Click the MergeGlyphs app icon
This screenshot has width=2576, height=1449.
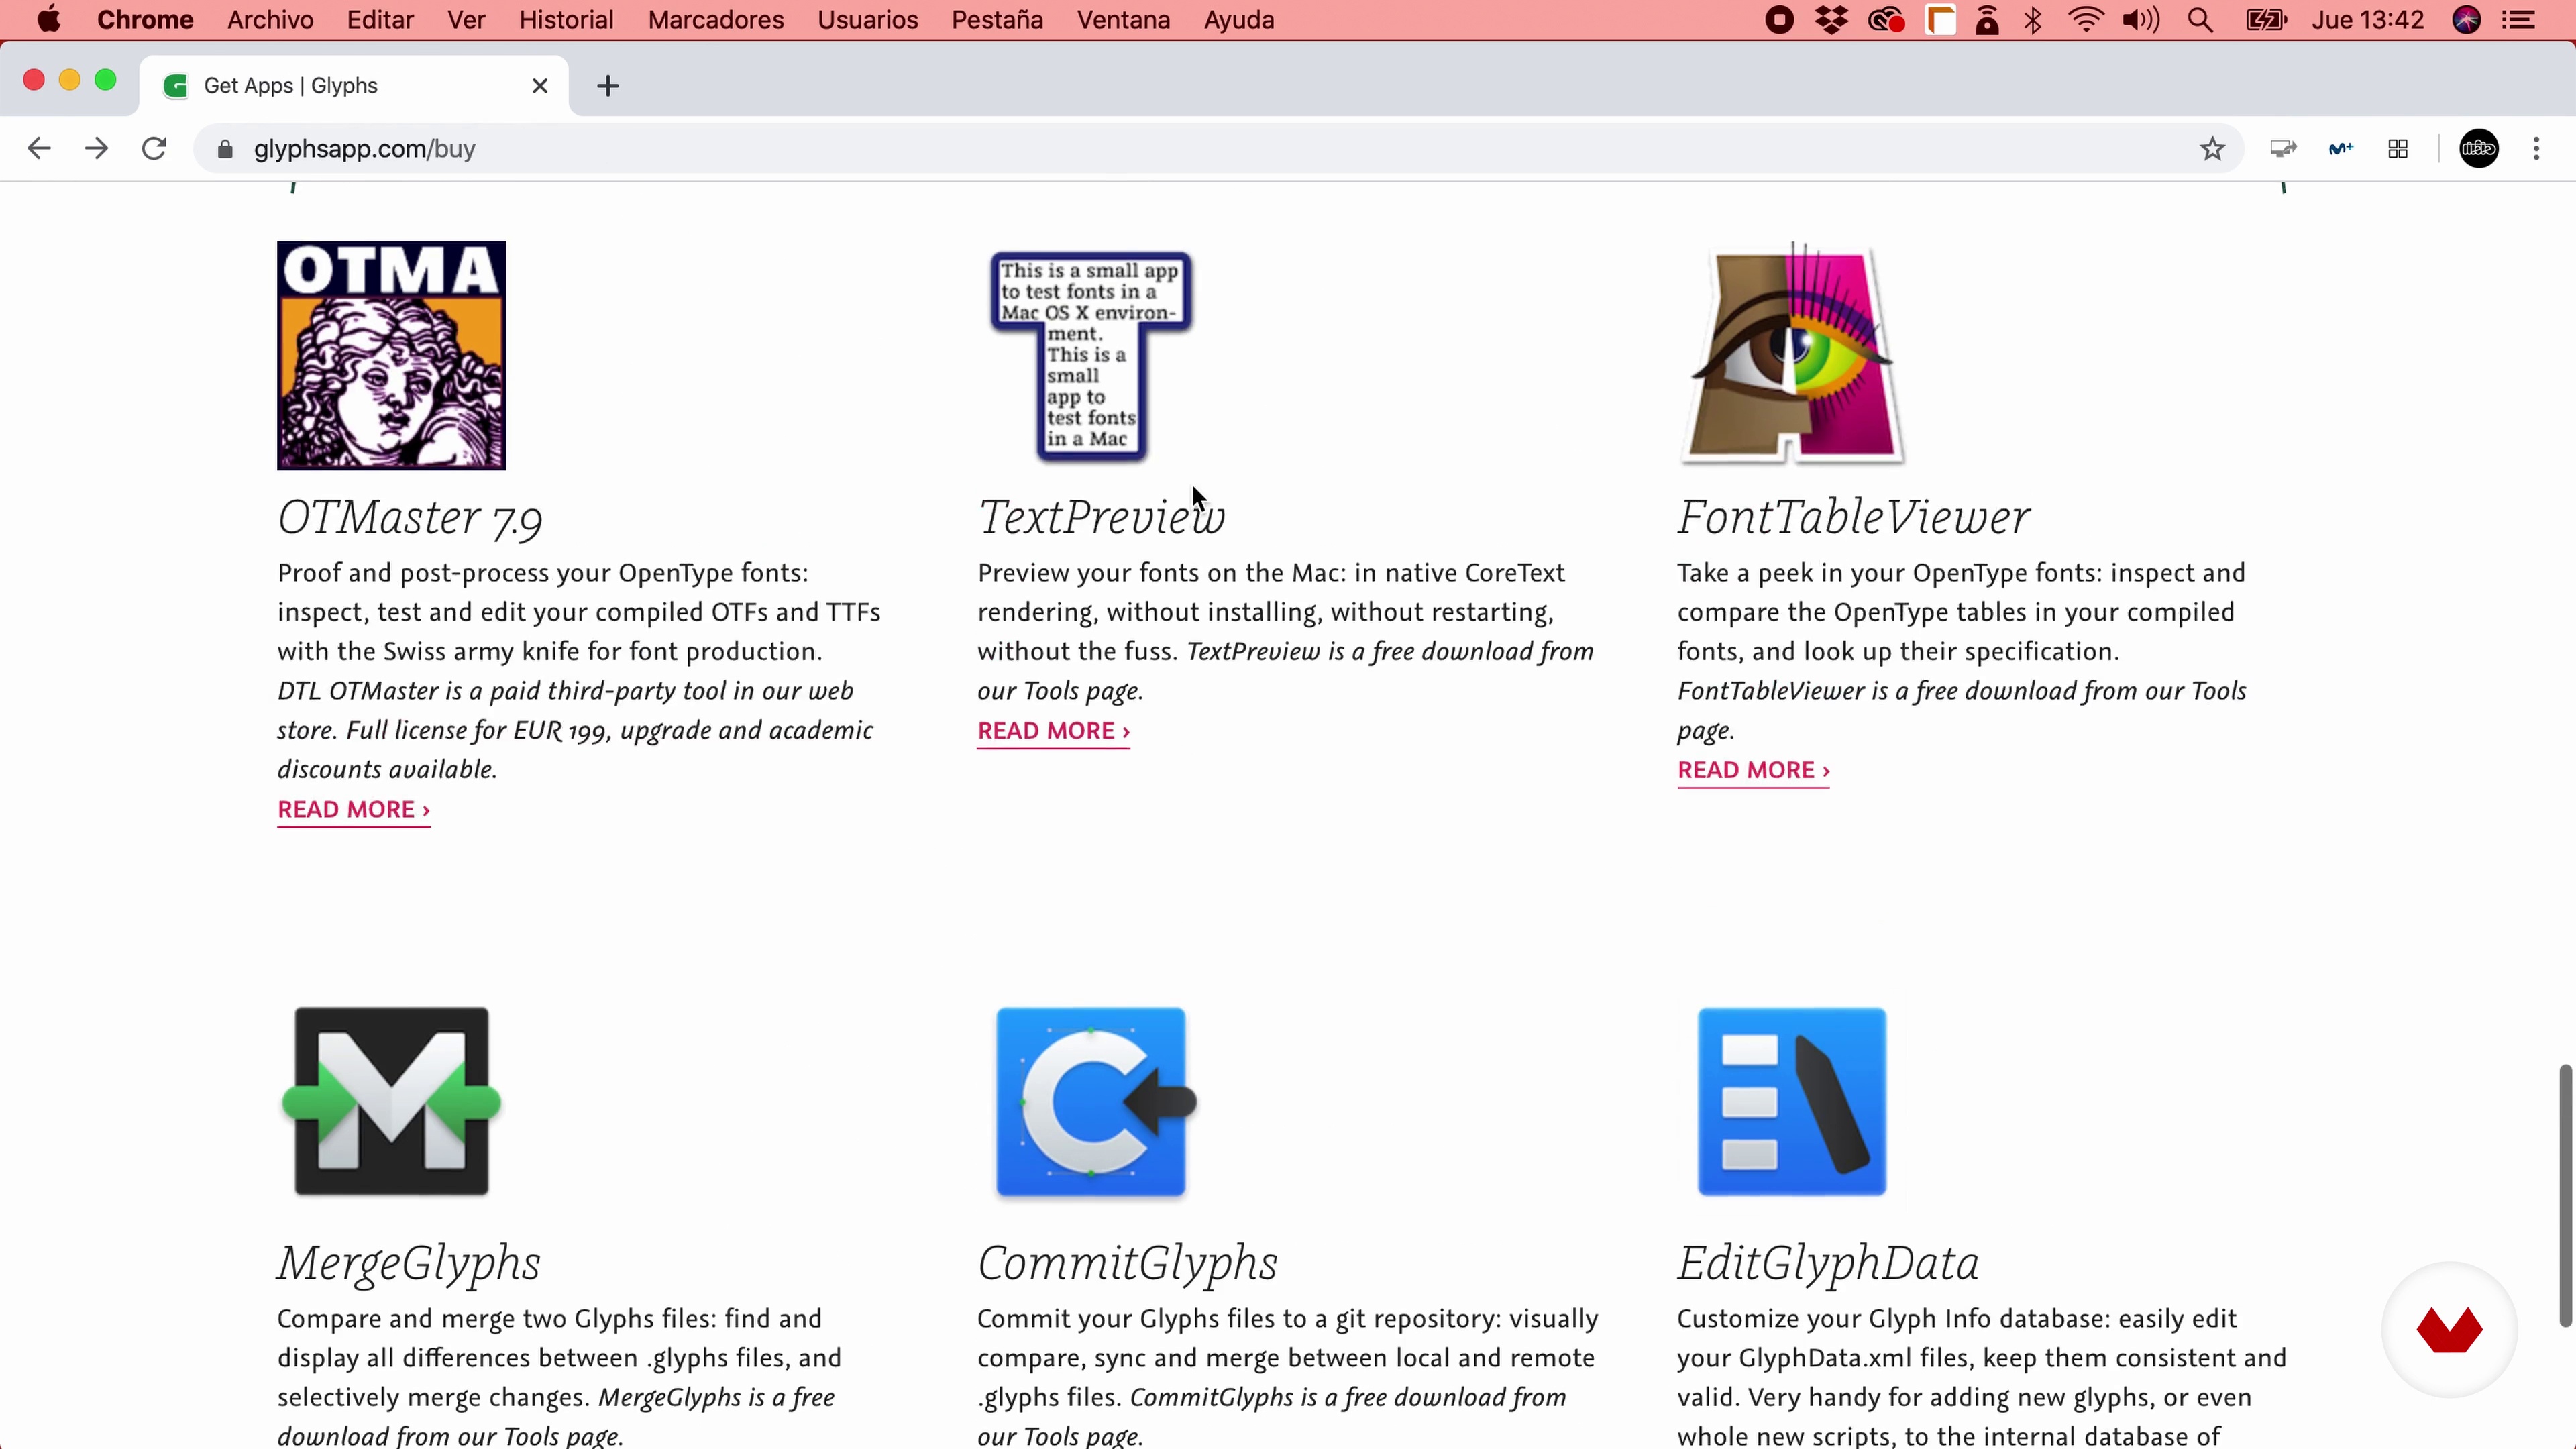coord(391,1101)
